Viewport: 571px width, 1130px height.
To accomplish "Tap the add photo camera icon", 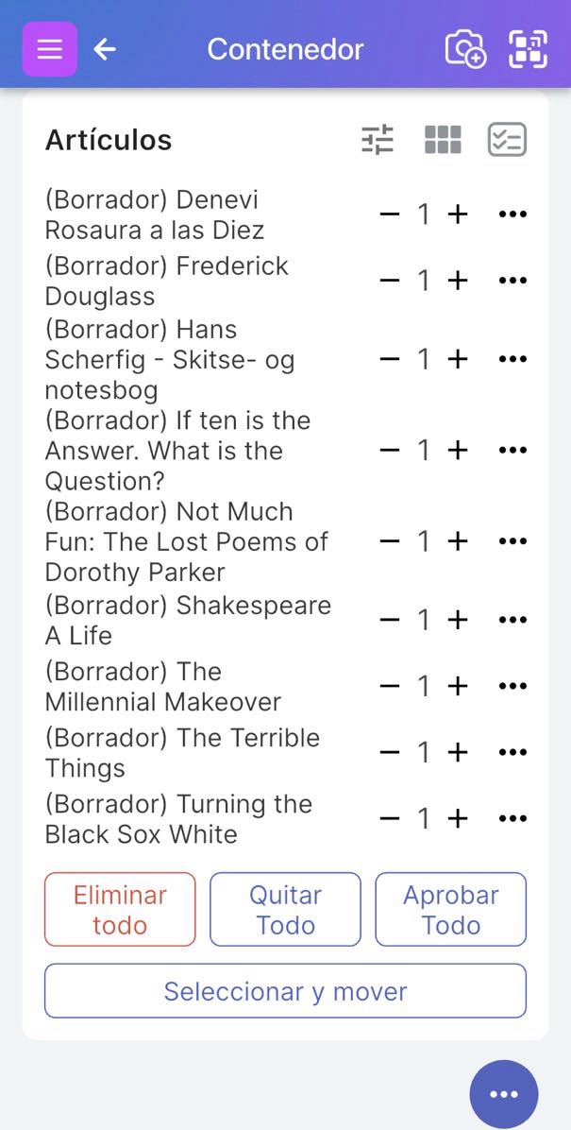I will (x=464, y=49).
